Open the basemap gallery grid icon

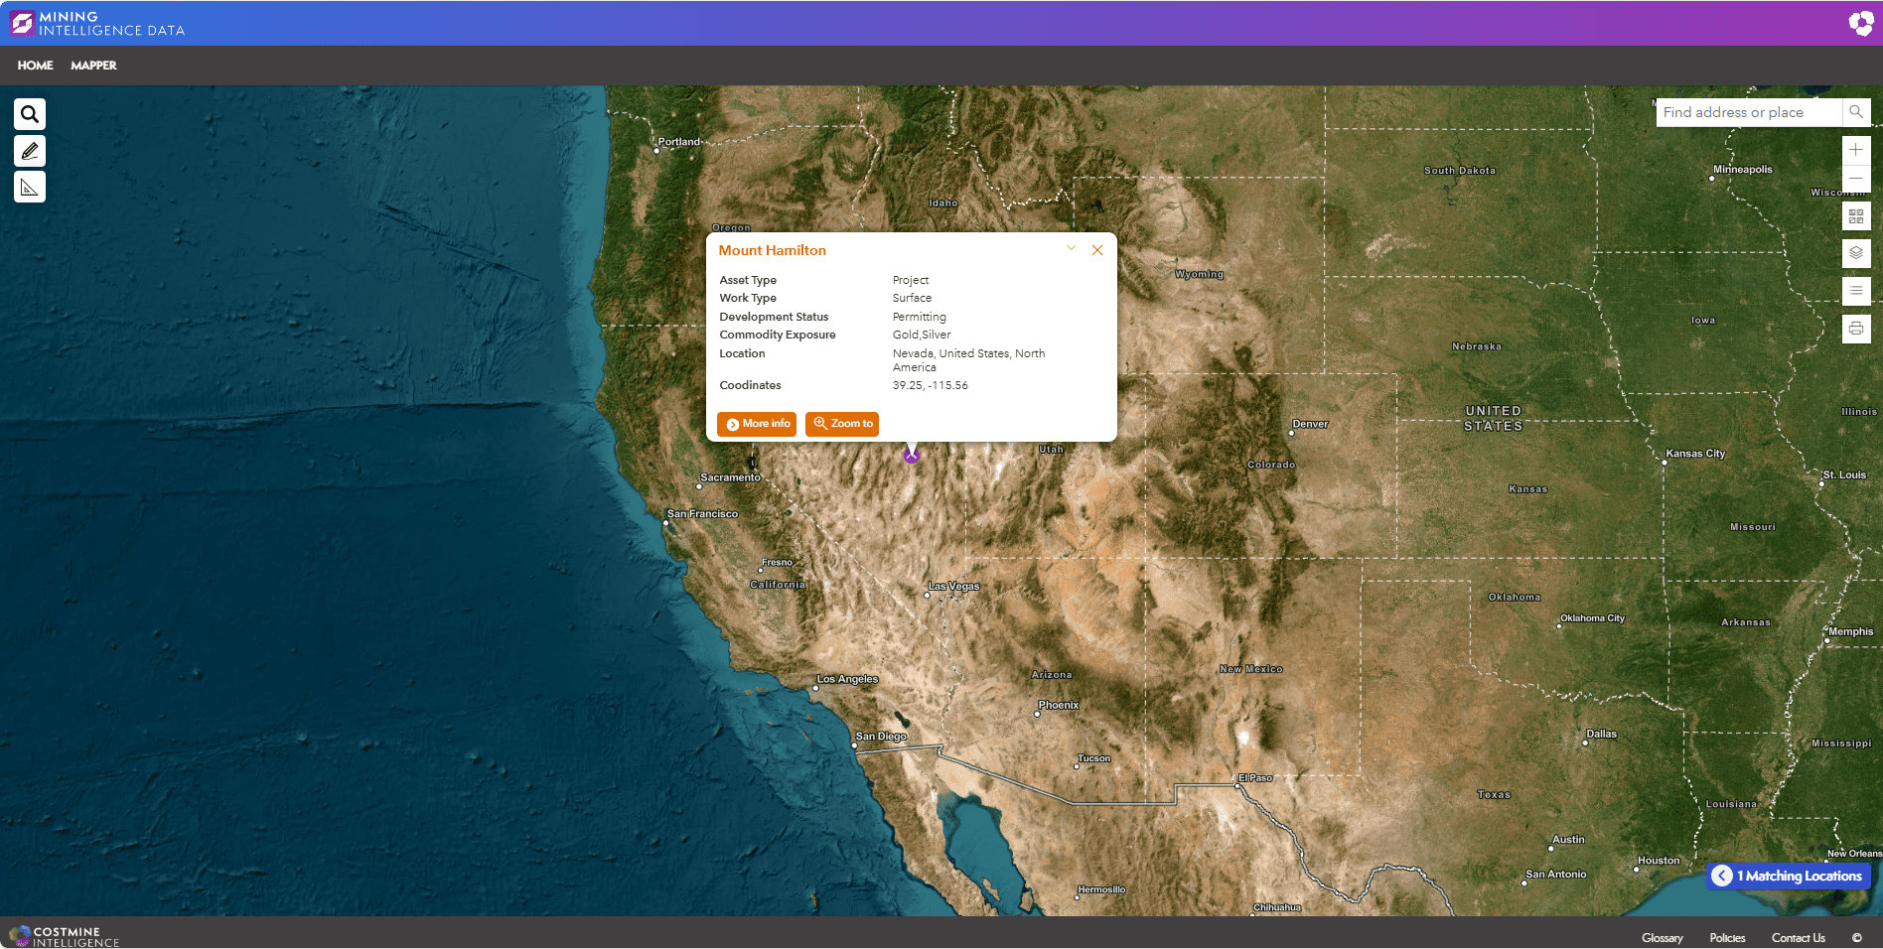(1855, 216)
